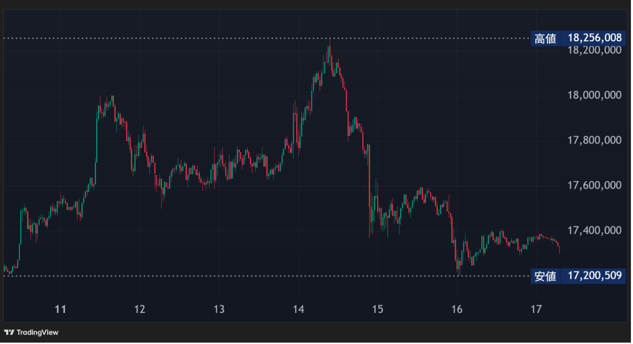
Task: Open the TradingView wordmark link
Action: click(x=37, y=333)
